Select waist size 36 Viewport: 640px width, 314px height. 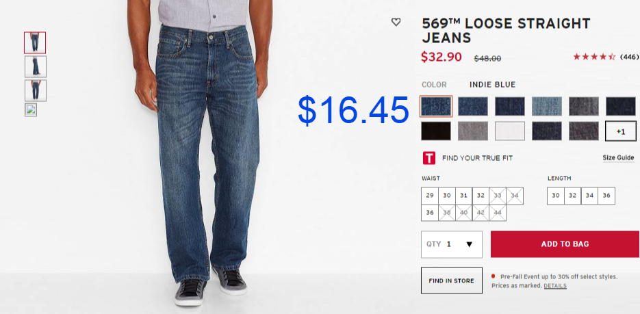[430, 213]
